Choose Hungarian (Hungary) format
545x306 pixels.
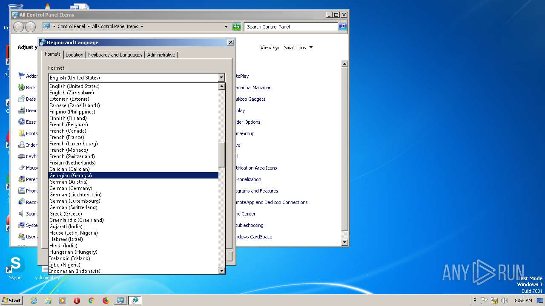pos(133,252)
